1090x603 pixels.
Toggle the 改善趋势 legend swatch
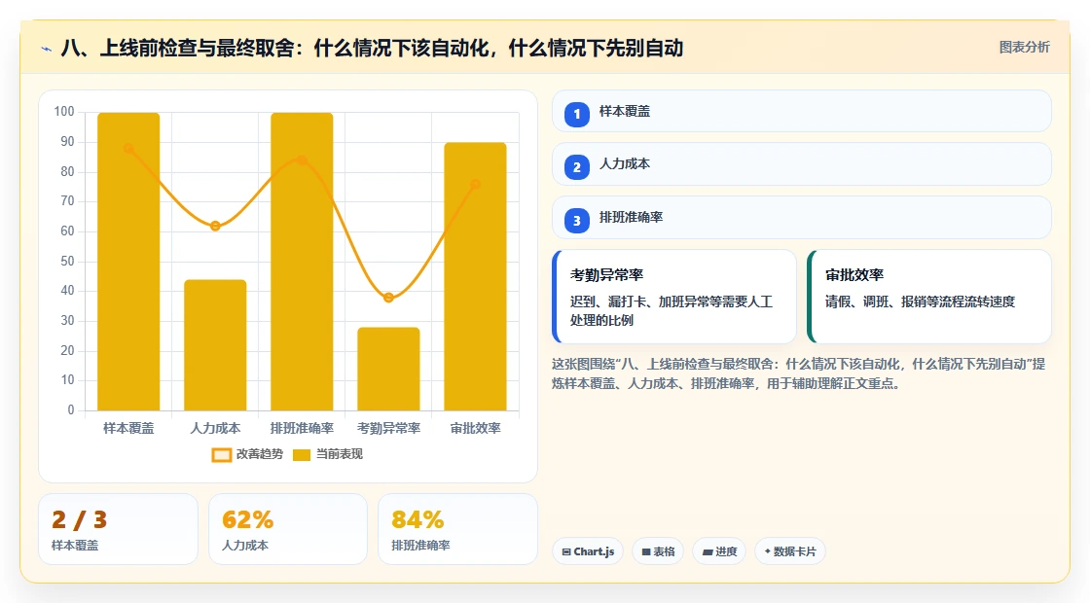point(222,455)
